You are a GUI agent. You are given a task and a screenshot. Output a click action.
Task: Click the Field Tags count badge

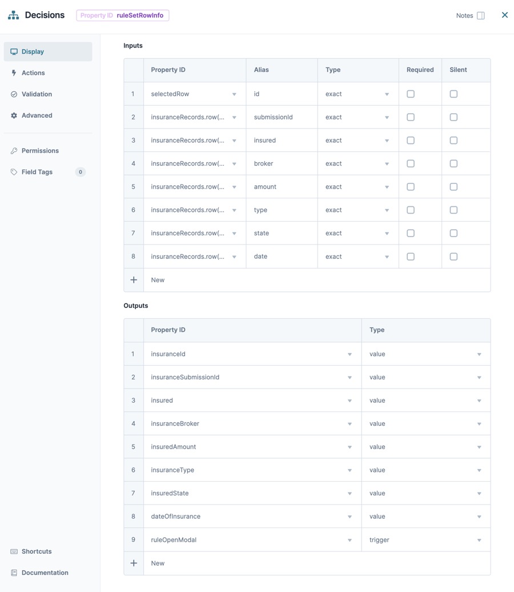(x=81, y=172)
